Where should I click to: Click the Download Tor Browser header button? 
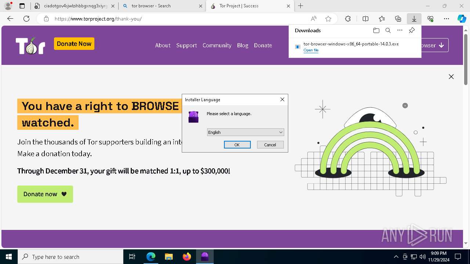(x=435, y=45)
